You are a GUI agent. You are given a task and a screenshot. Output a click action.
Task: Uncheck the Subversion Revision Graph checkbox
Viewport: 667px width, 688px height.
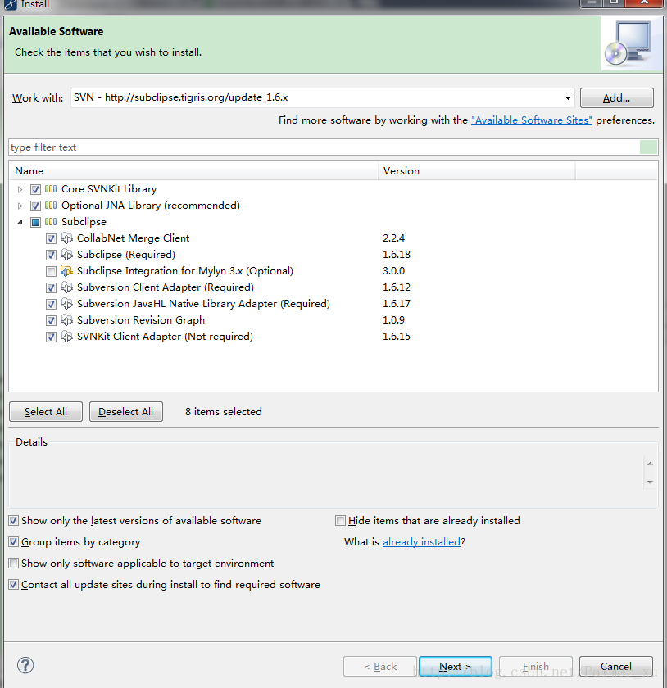51,320
